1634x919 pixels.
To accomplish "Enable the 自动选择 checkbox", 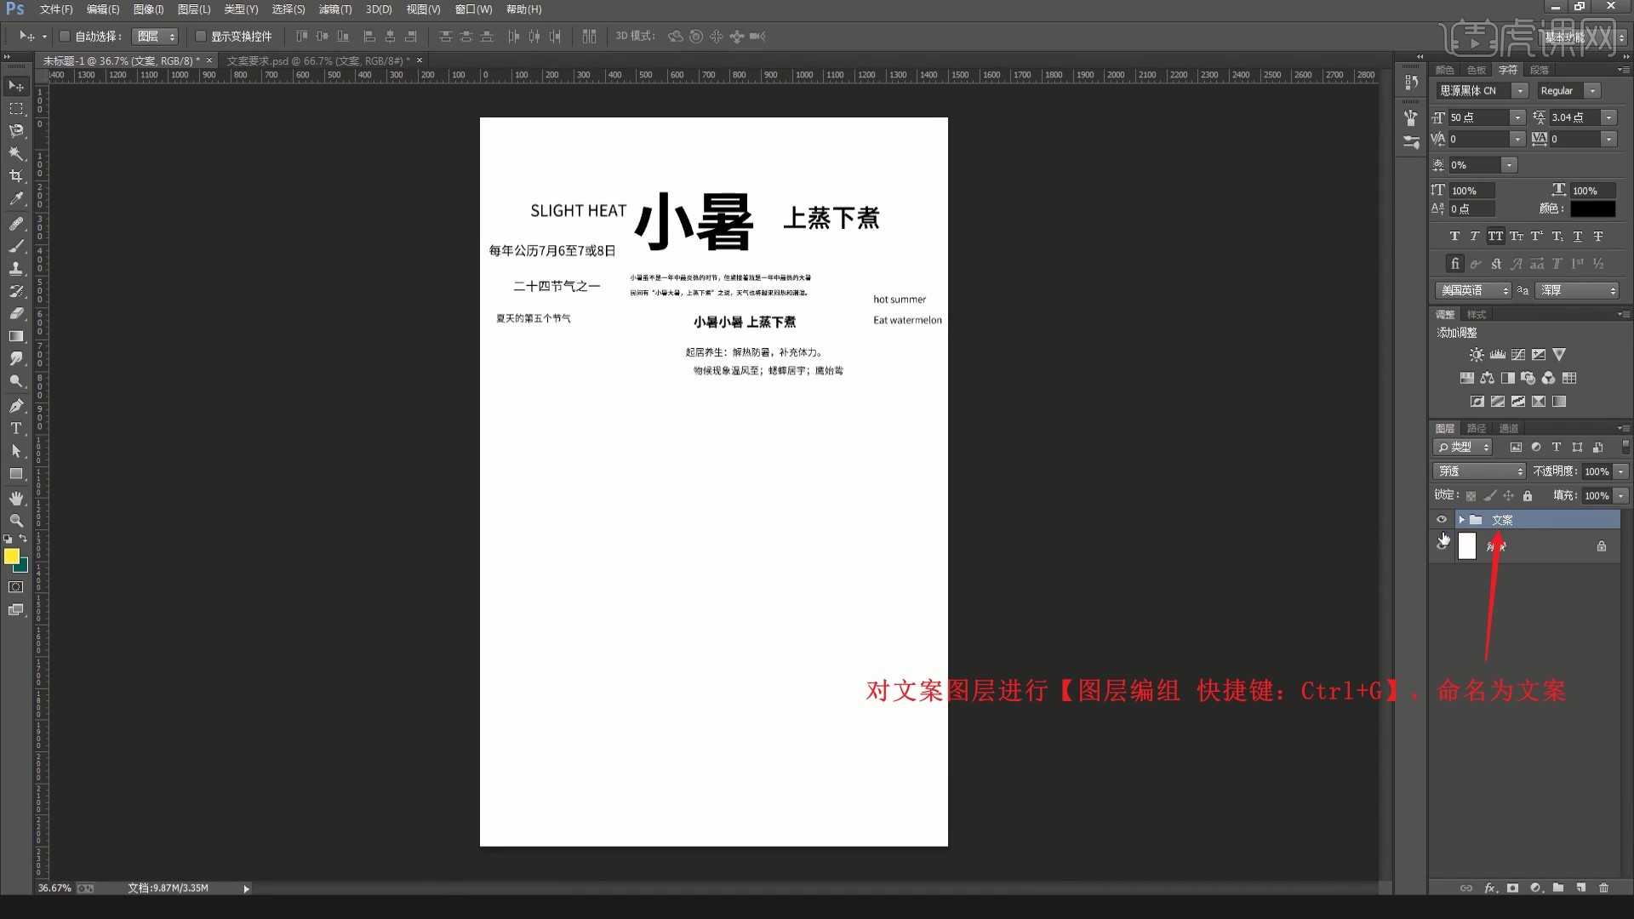I will pos(65,37).
